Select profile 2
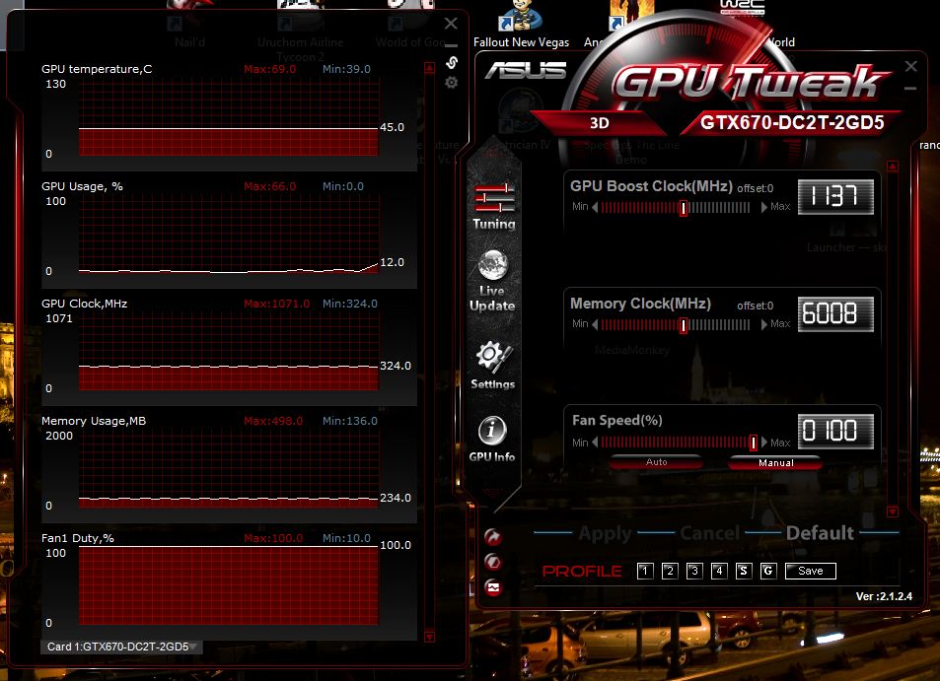 pos(670,571)
